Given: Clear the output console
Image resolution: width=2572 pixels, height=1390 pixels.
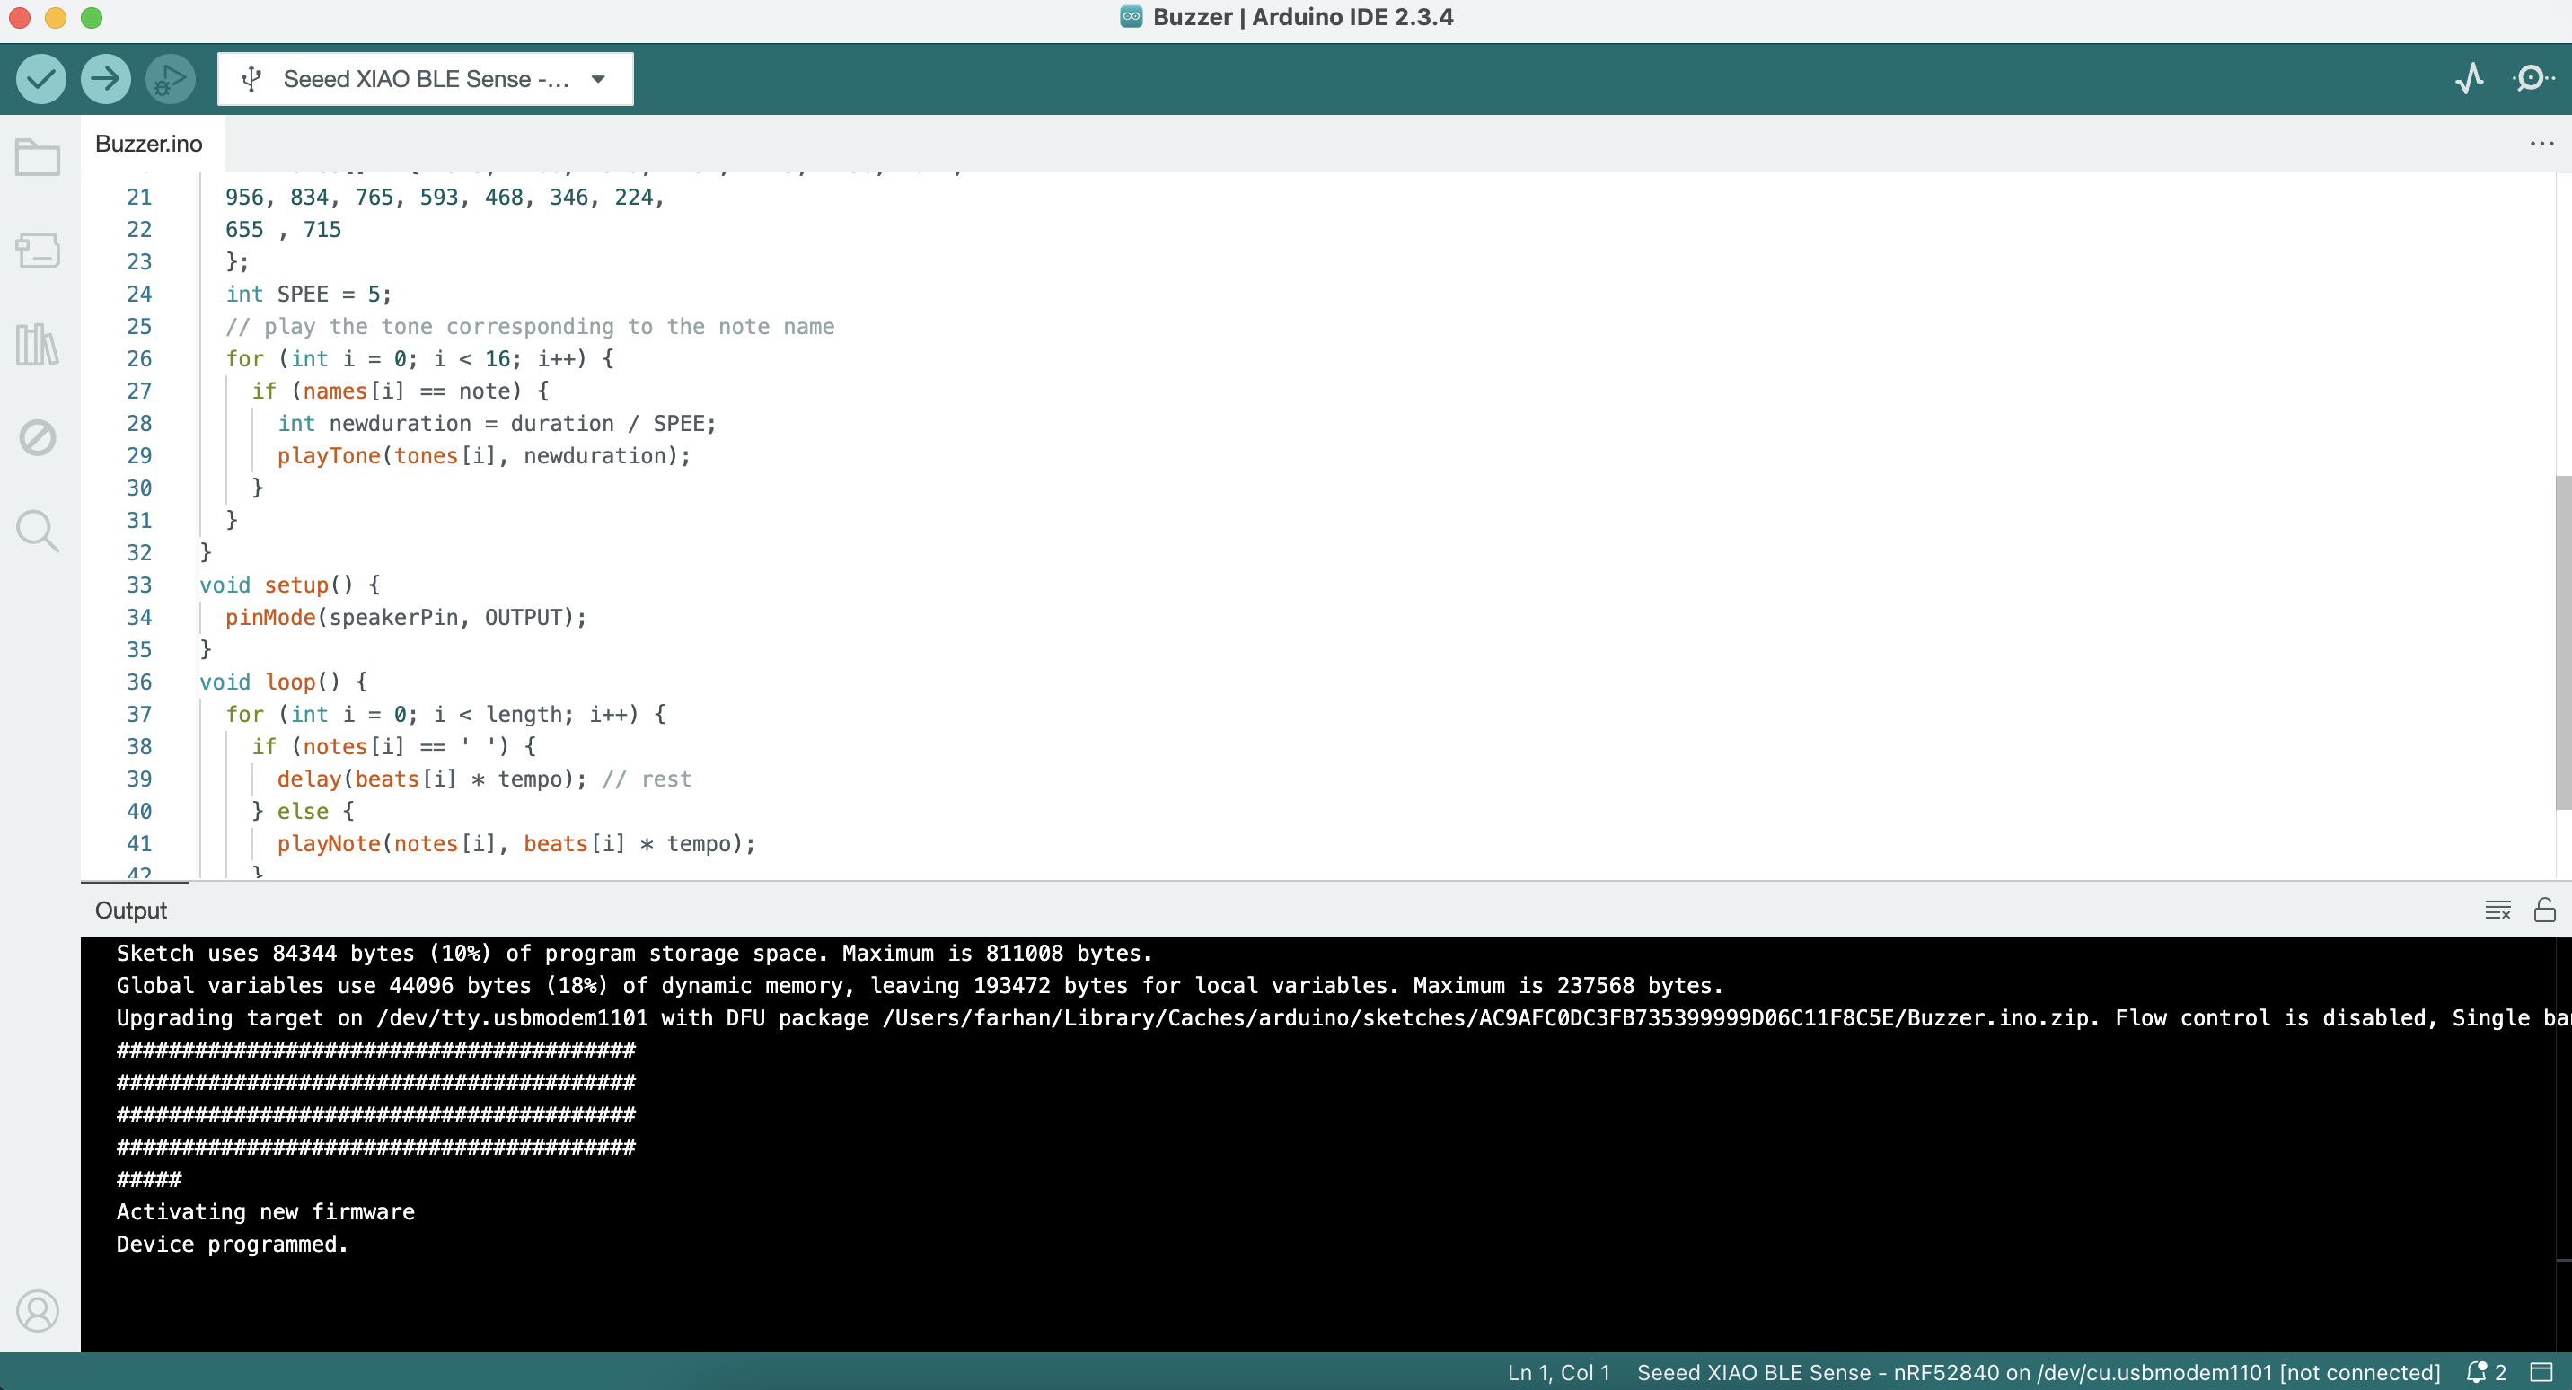Looking at the screenshot, I should click(x=2497, y=910).
